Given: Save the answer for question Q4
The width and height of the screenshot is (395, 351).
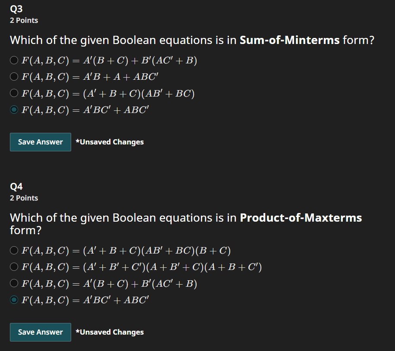Looking at the screenshot, I should click(40, 332).
